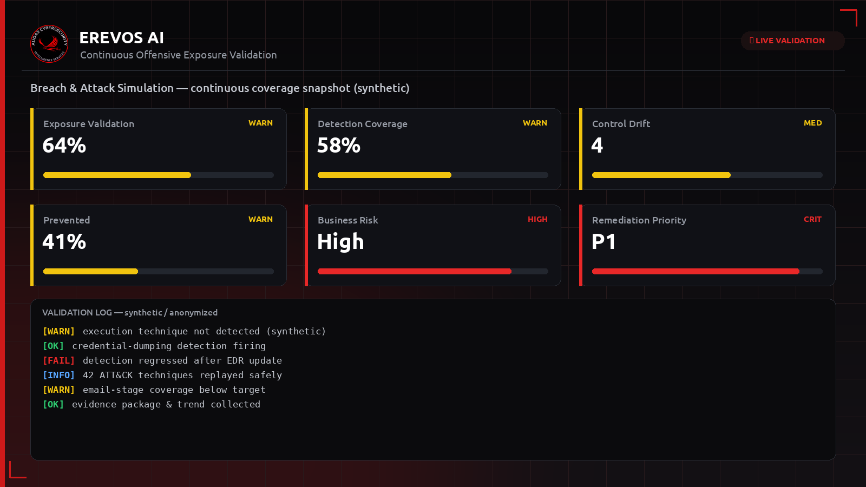This screenshot has height=487, width=866.
Task: Select log line 'email-stage coverage below target'
Action: 154,390
